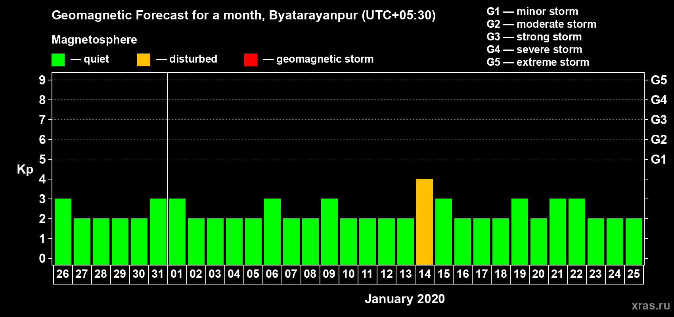Click the 'G1 — minor storm' legend line

click(x=532, y=11)
